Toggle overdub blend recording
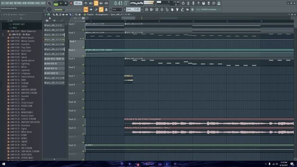The image size is (297, 167). [101, 3]
